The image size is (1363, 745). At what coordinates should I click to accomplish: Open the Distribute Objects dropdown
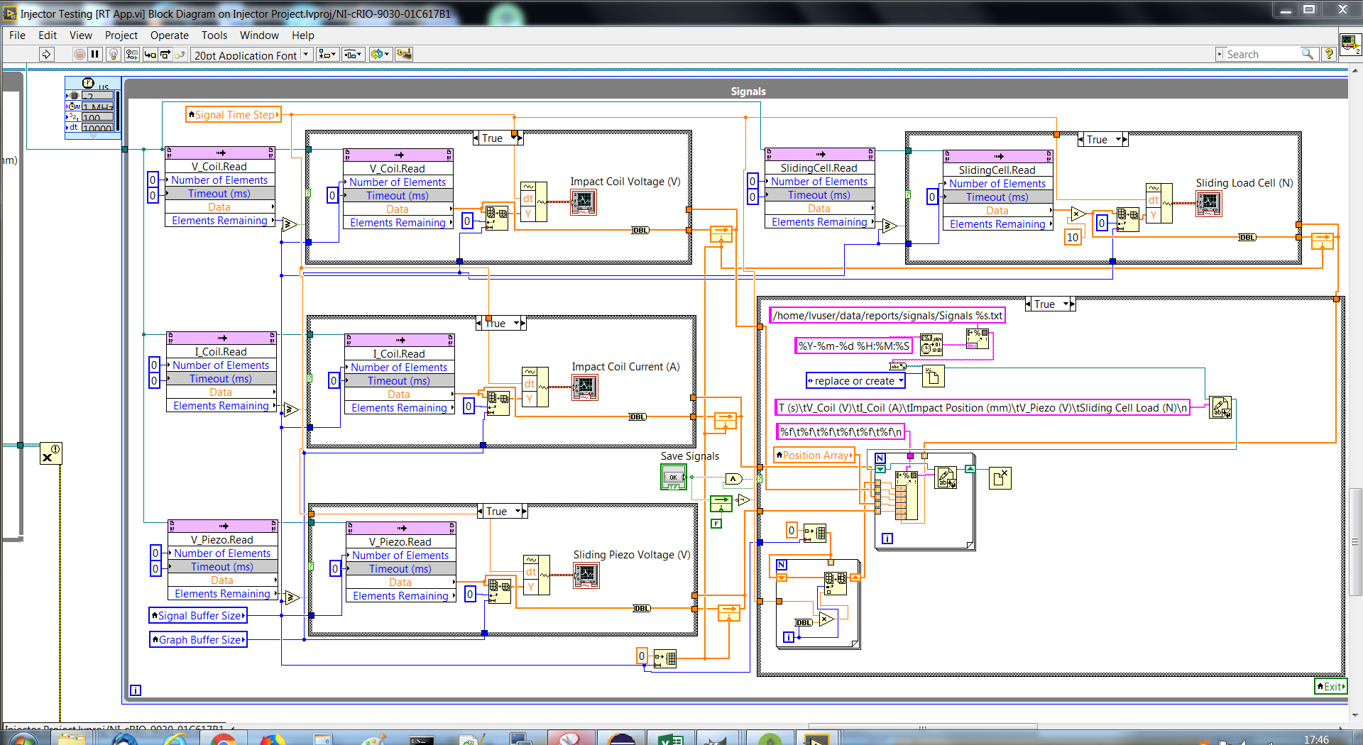353,54
